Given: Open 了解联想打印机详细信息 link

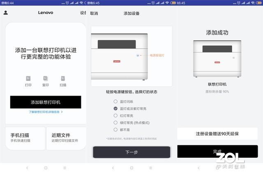Looking at the screenshot, I should pos(46,112).
